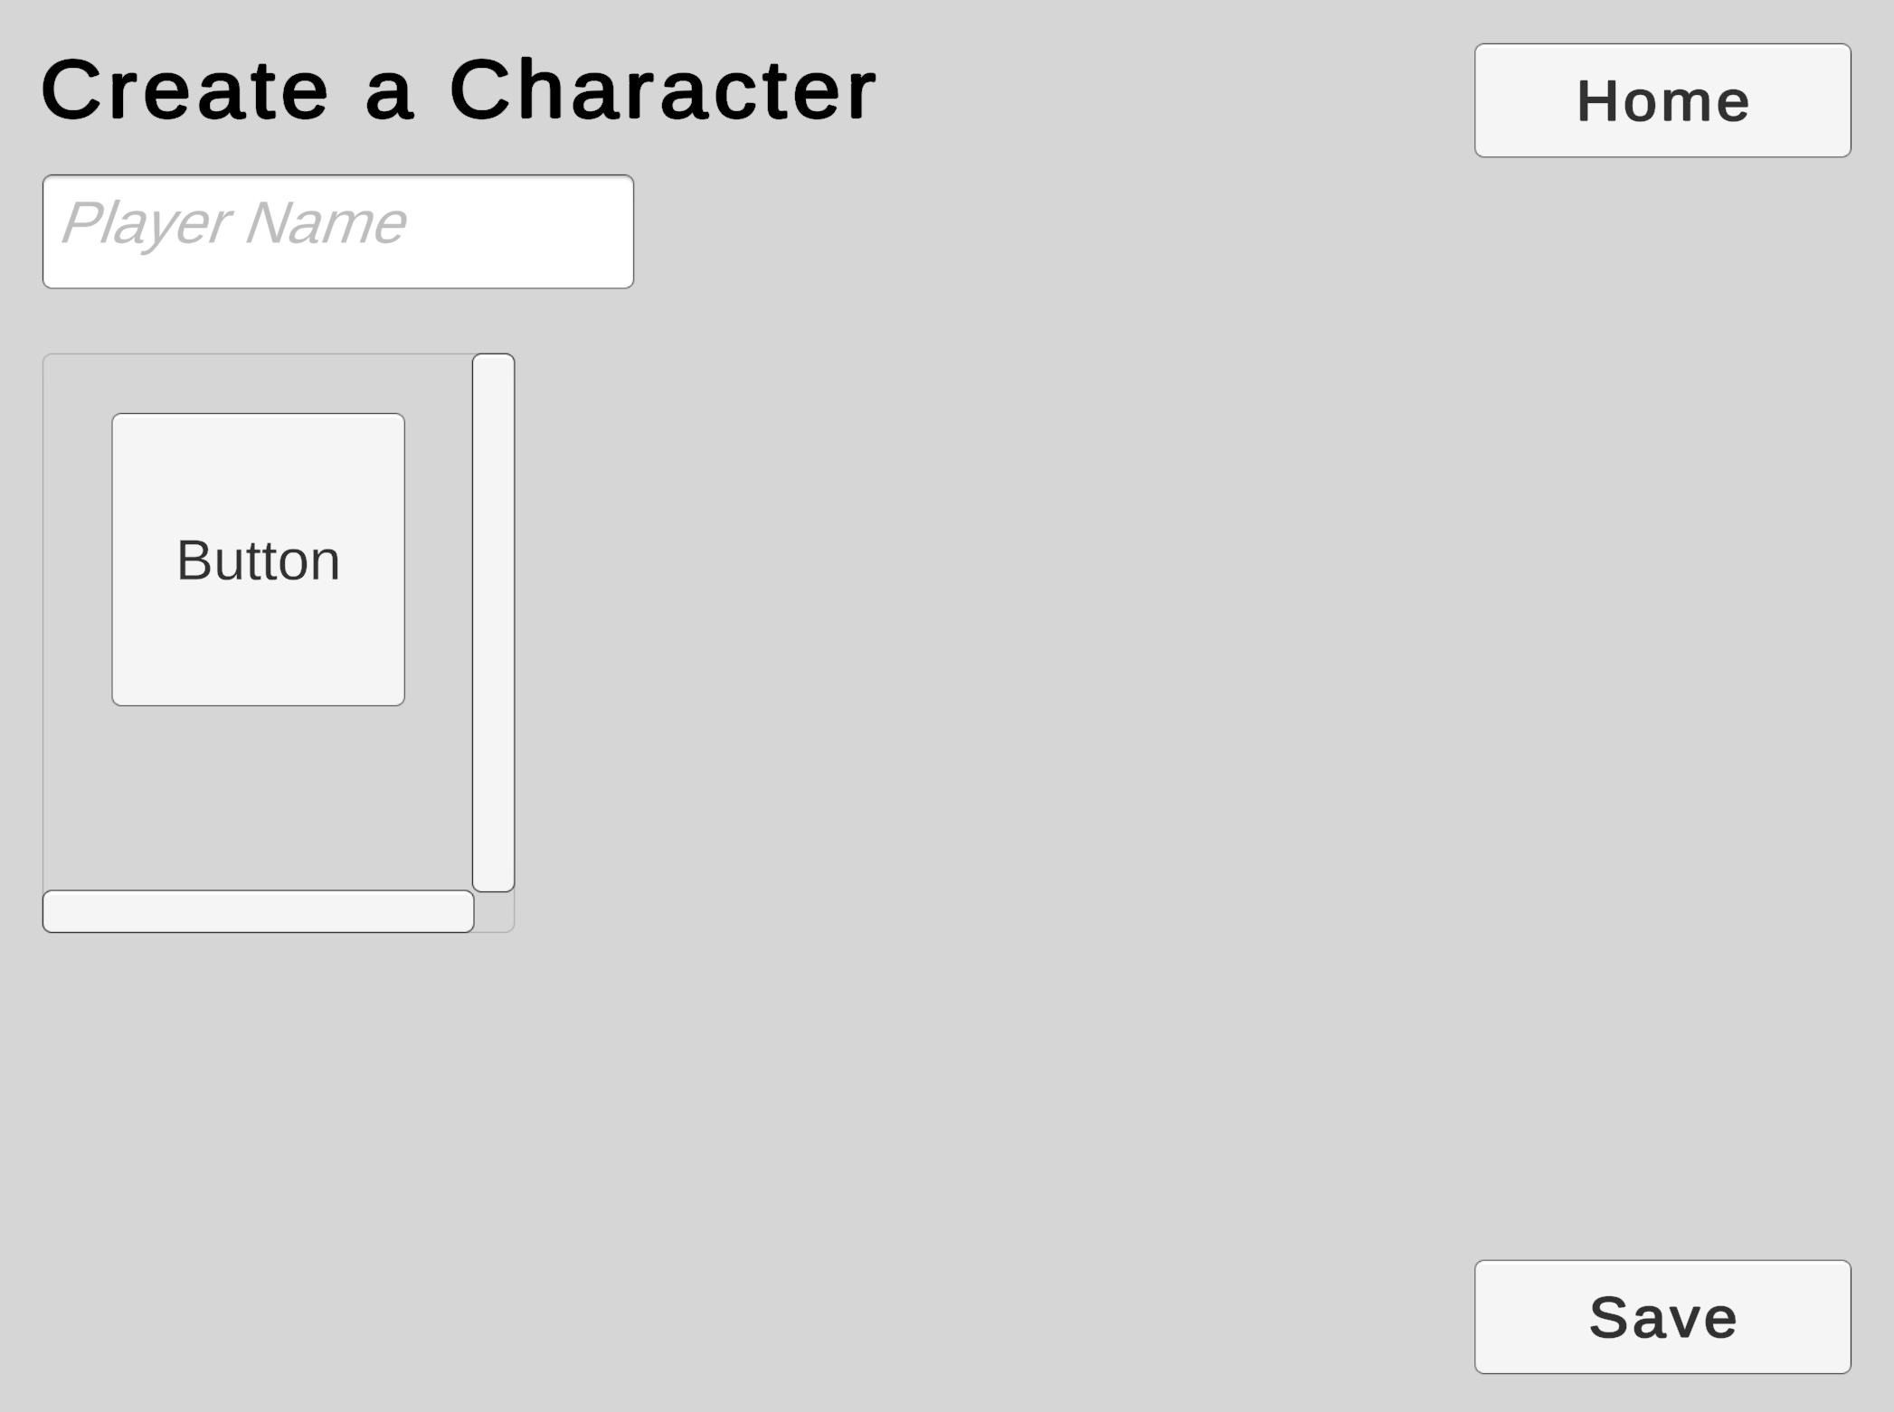Click the scroll view's bottom-right corner square

pos(494,912)
